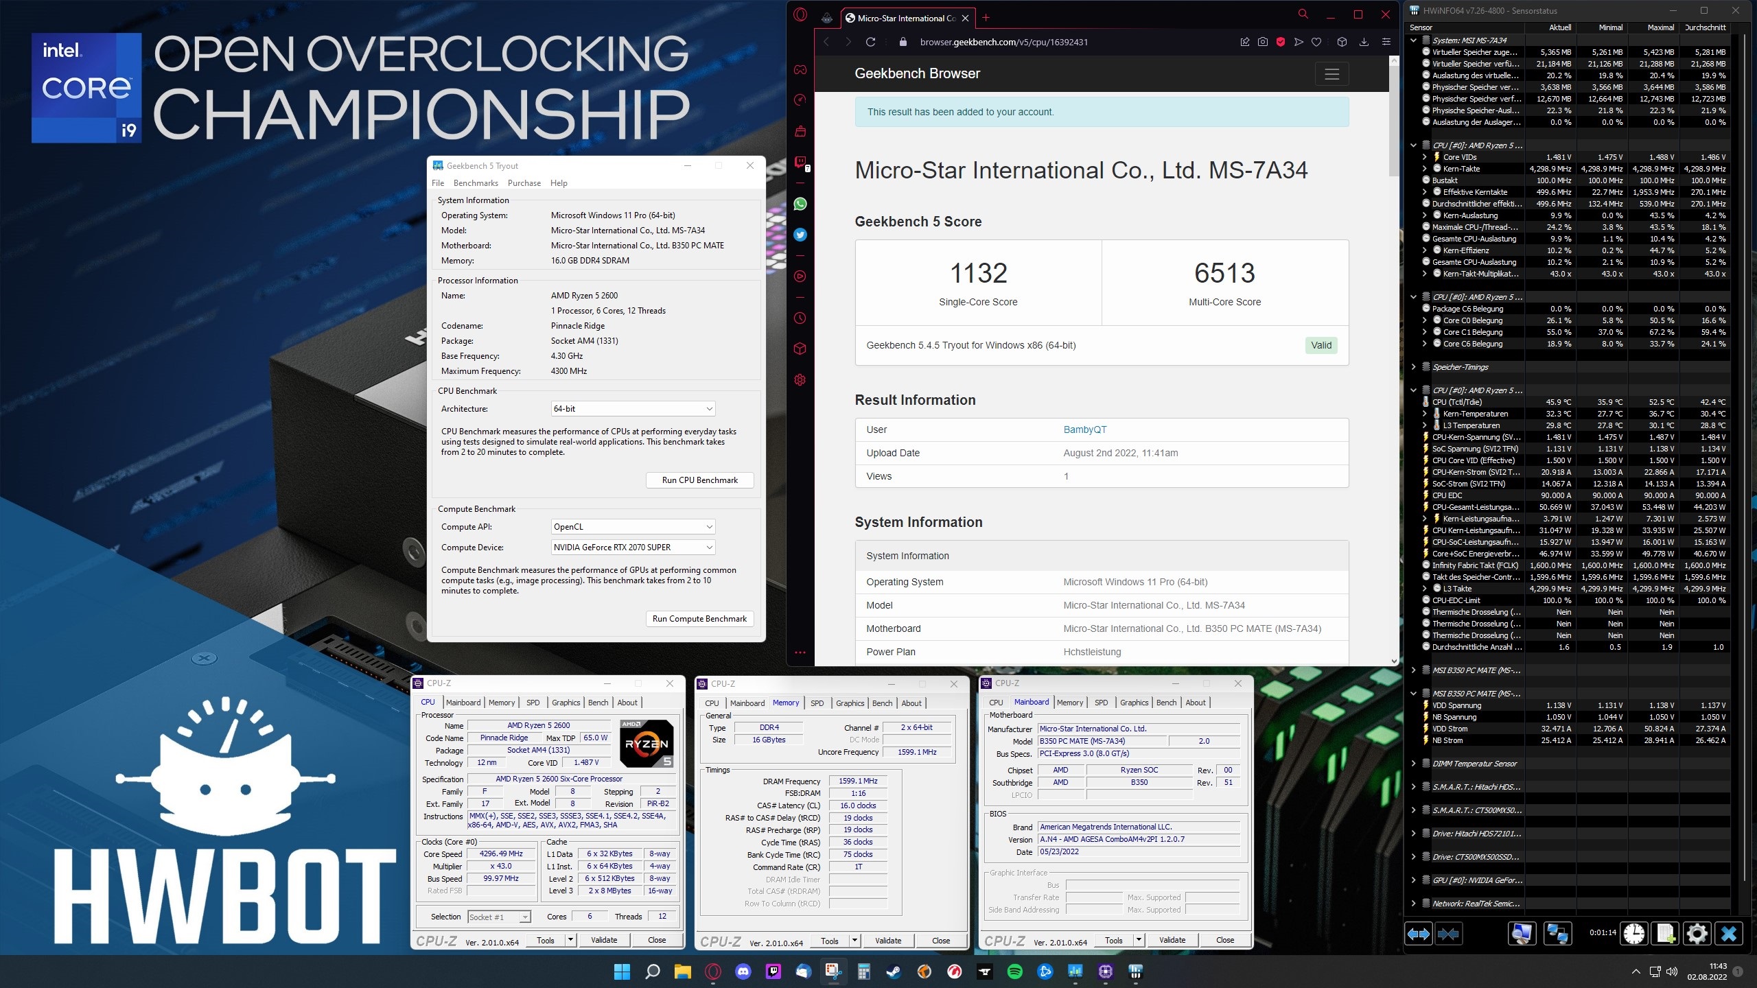This screenshot has height=988, width=1757.
Task: Open Extensions cube icon in Opera sidebar
Action: 800,349
